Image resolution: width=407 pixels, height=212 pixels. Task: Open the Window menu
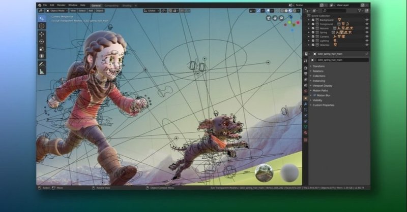pos(73,5)
